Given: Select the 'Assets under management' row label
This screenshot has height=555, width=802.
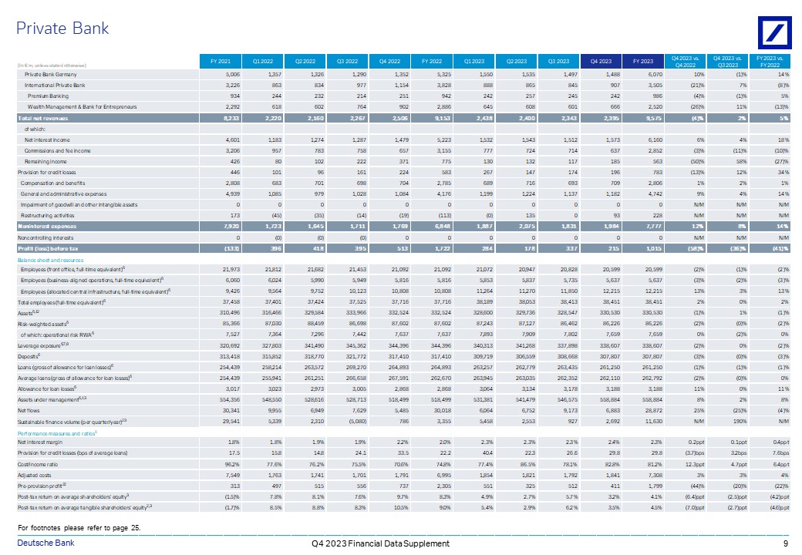Looking at the screenshot, I should (x=52, y=399).
